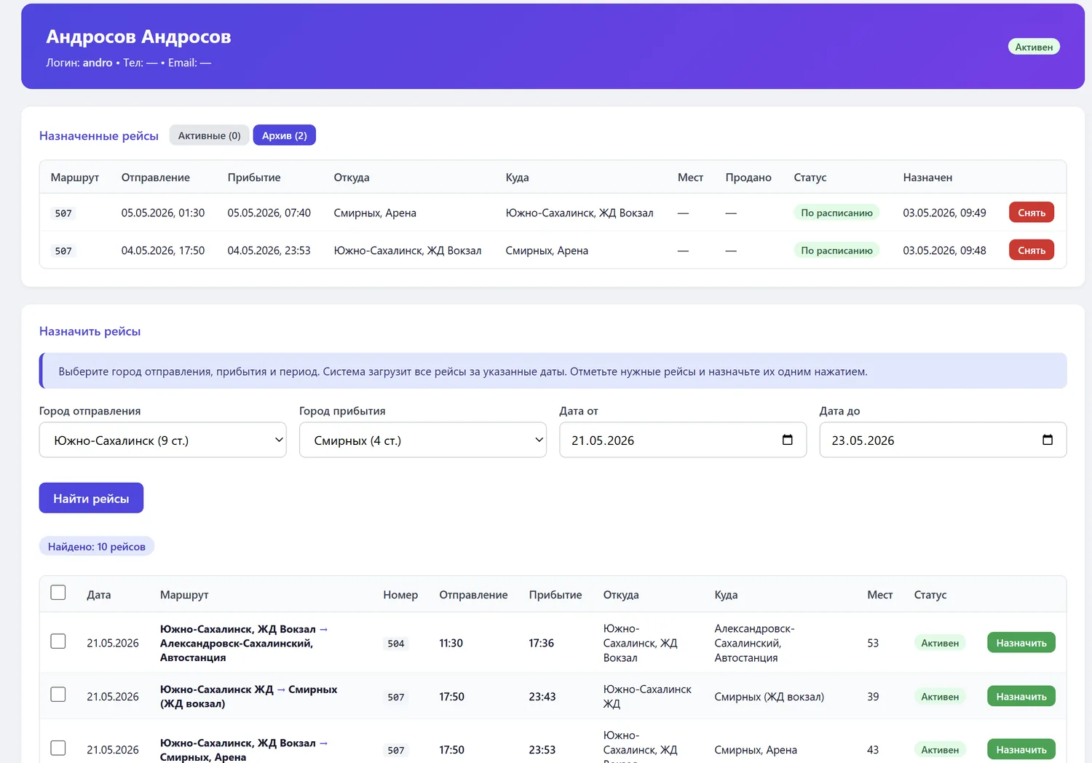Assign the Смирных, Арена trip

coord(1021,750)
